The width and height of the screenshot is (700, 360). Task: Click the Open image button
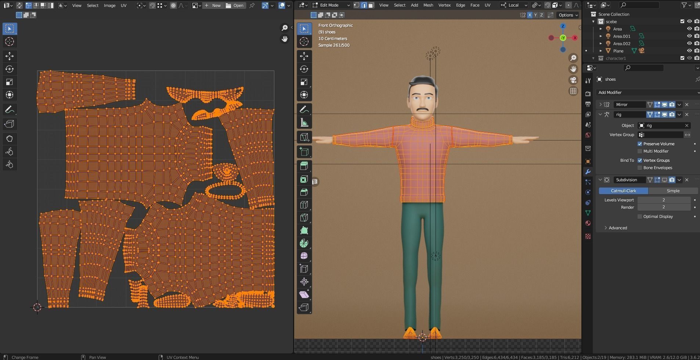coord(235,6)
